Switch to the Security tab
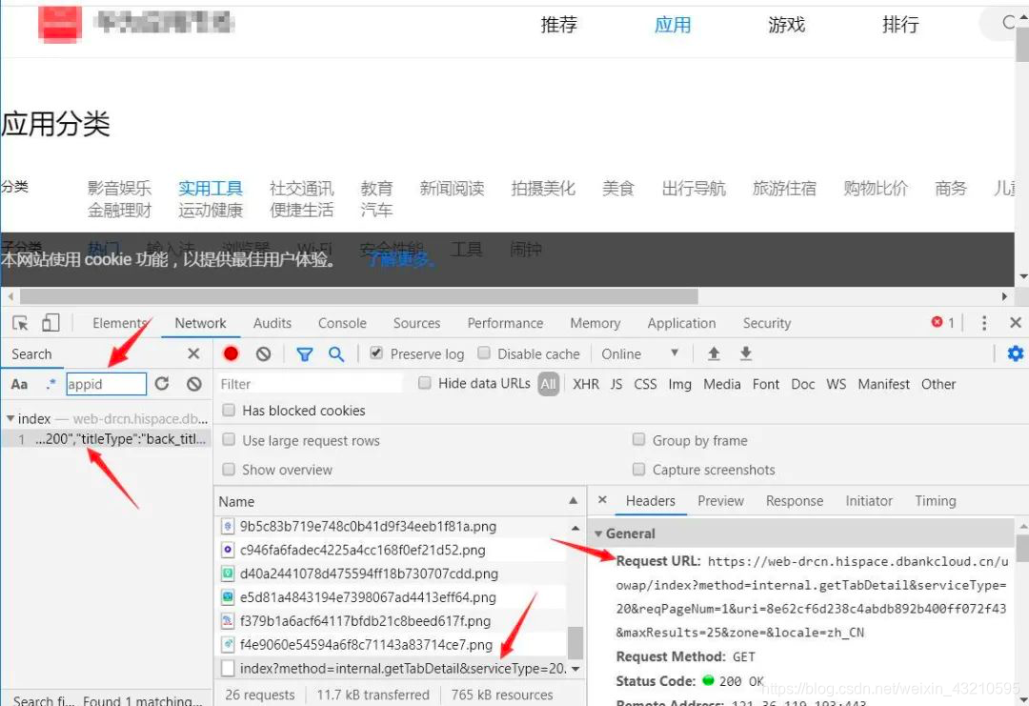Image resolution: width=1029 pixels, height=706 pixels. coord(766,323)
